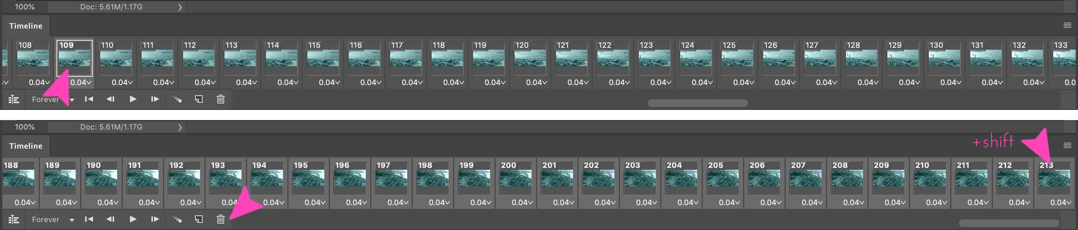The width and height of the screenshot is (1078, 230).
Task: Select frame 120 thumbnail
Action: coord(530,58)
